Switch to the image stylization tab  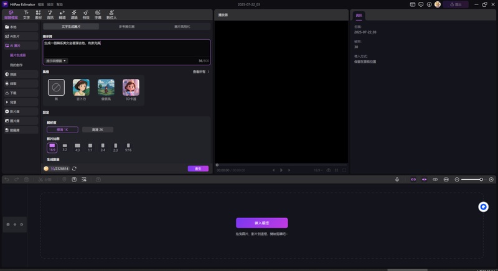(x=182, y=27)
